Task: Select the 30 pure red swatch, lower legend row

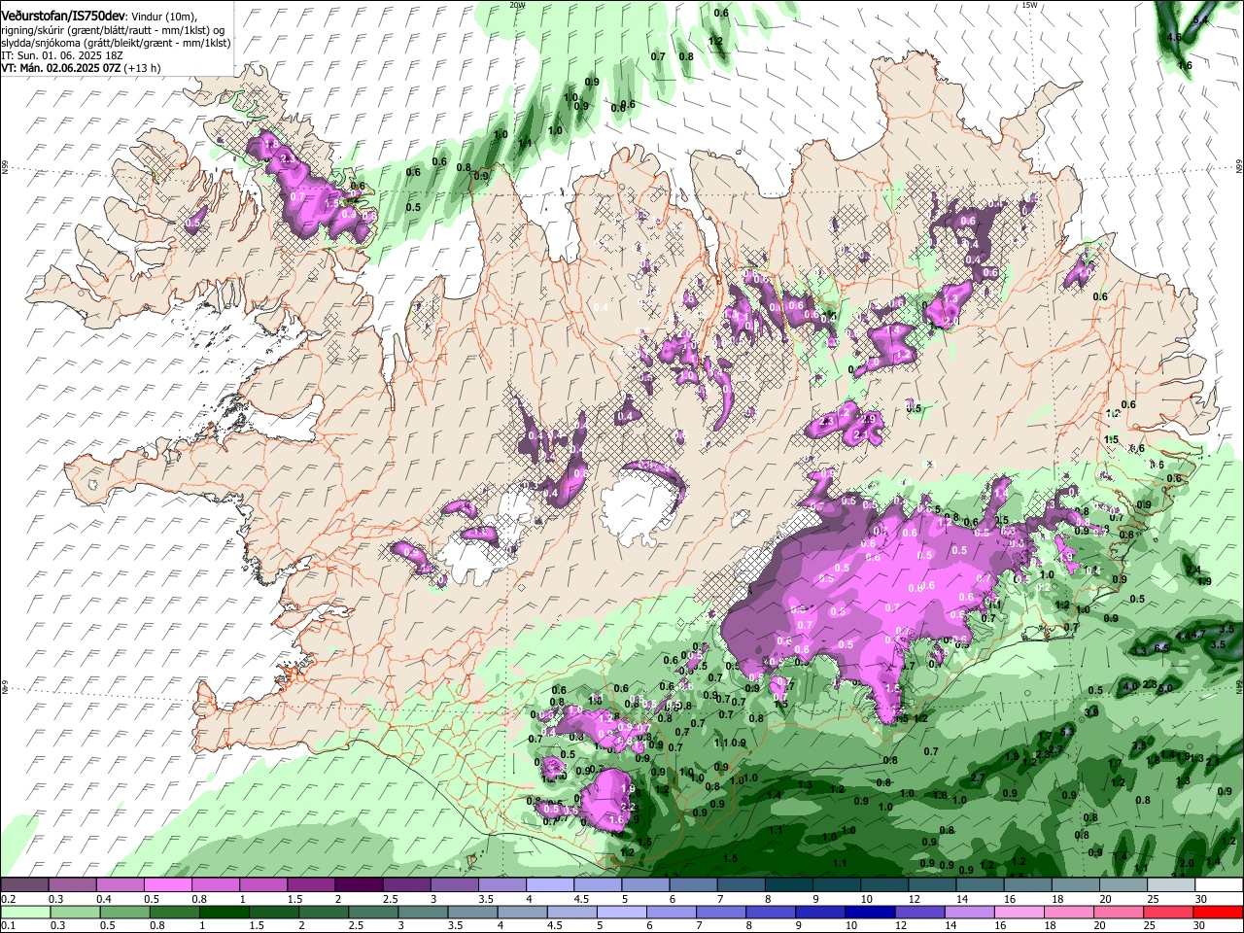Action: 1219,912
